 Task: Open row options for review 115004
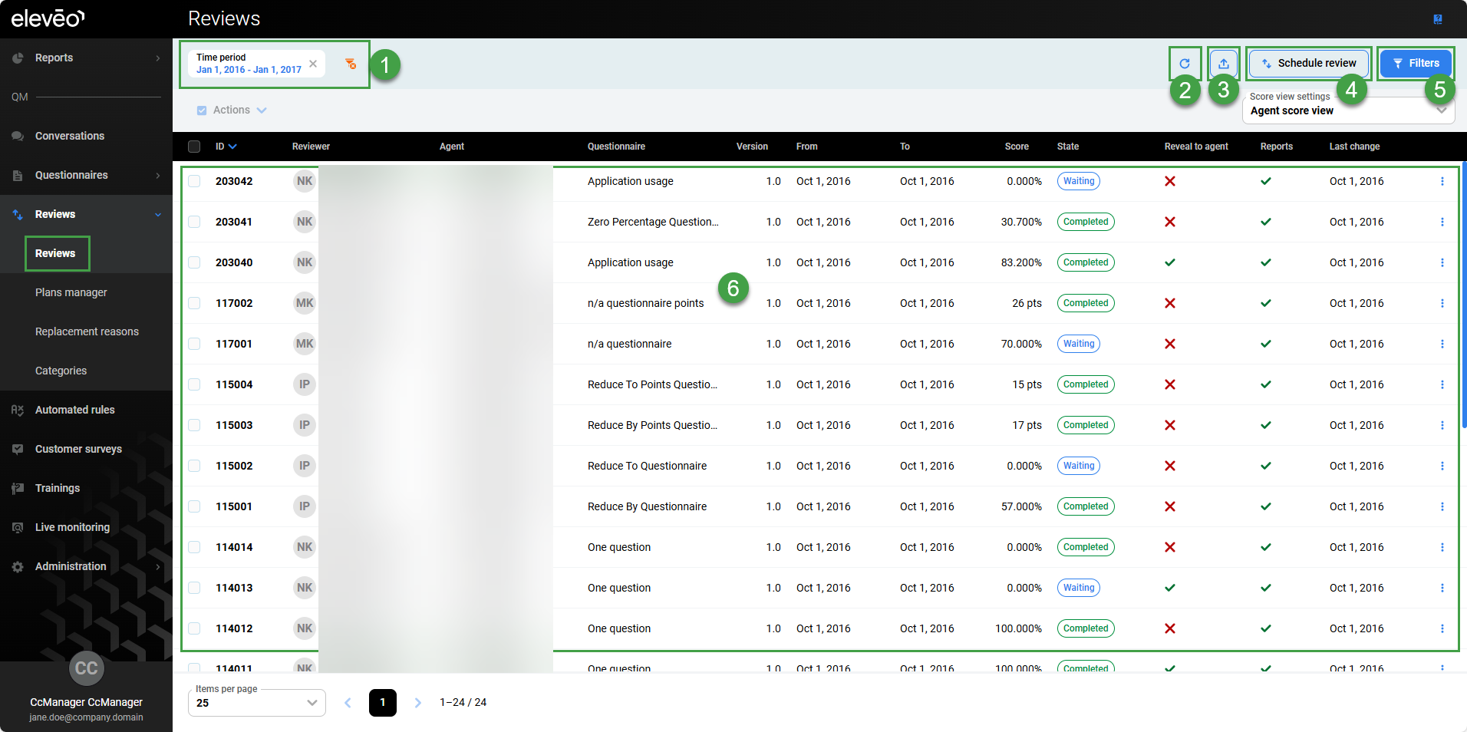1442,385
